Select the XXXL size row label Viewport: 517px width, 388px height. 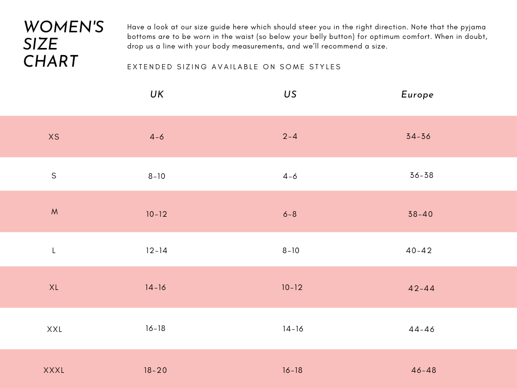pos(54,370)
